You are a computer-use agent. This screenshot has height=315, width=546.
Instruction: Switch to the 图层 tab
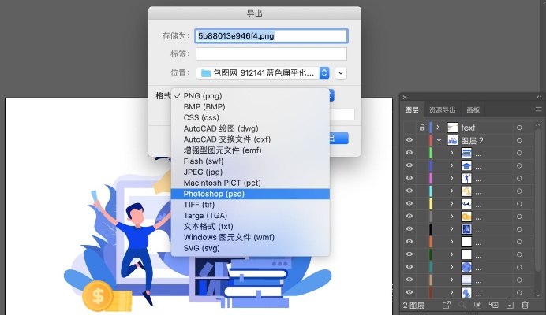coord(413,110)
